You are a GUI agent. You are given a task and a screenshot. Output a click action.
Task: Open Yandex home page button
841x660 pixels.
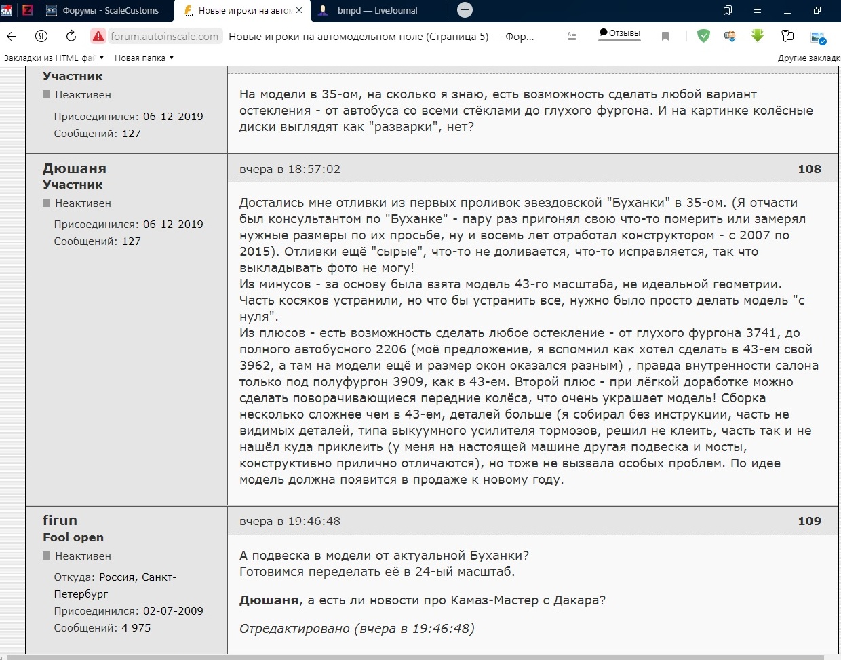[42, 37]
